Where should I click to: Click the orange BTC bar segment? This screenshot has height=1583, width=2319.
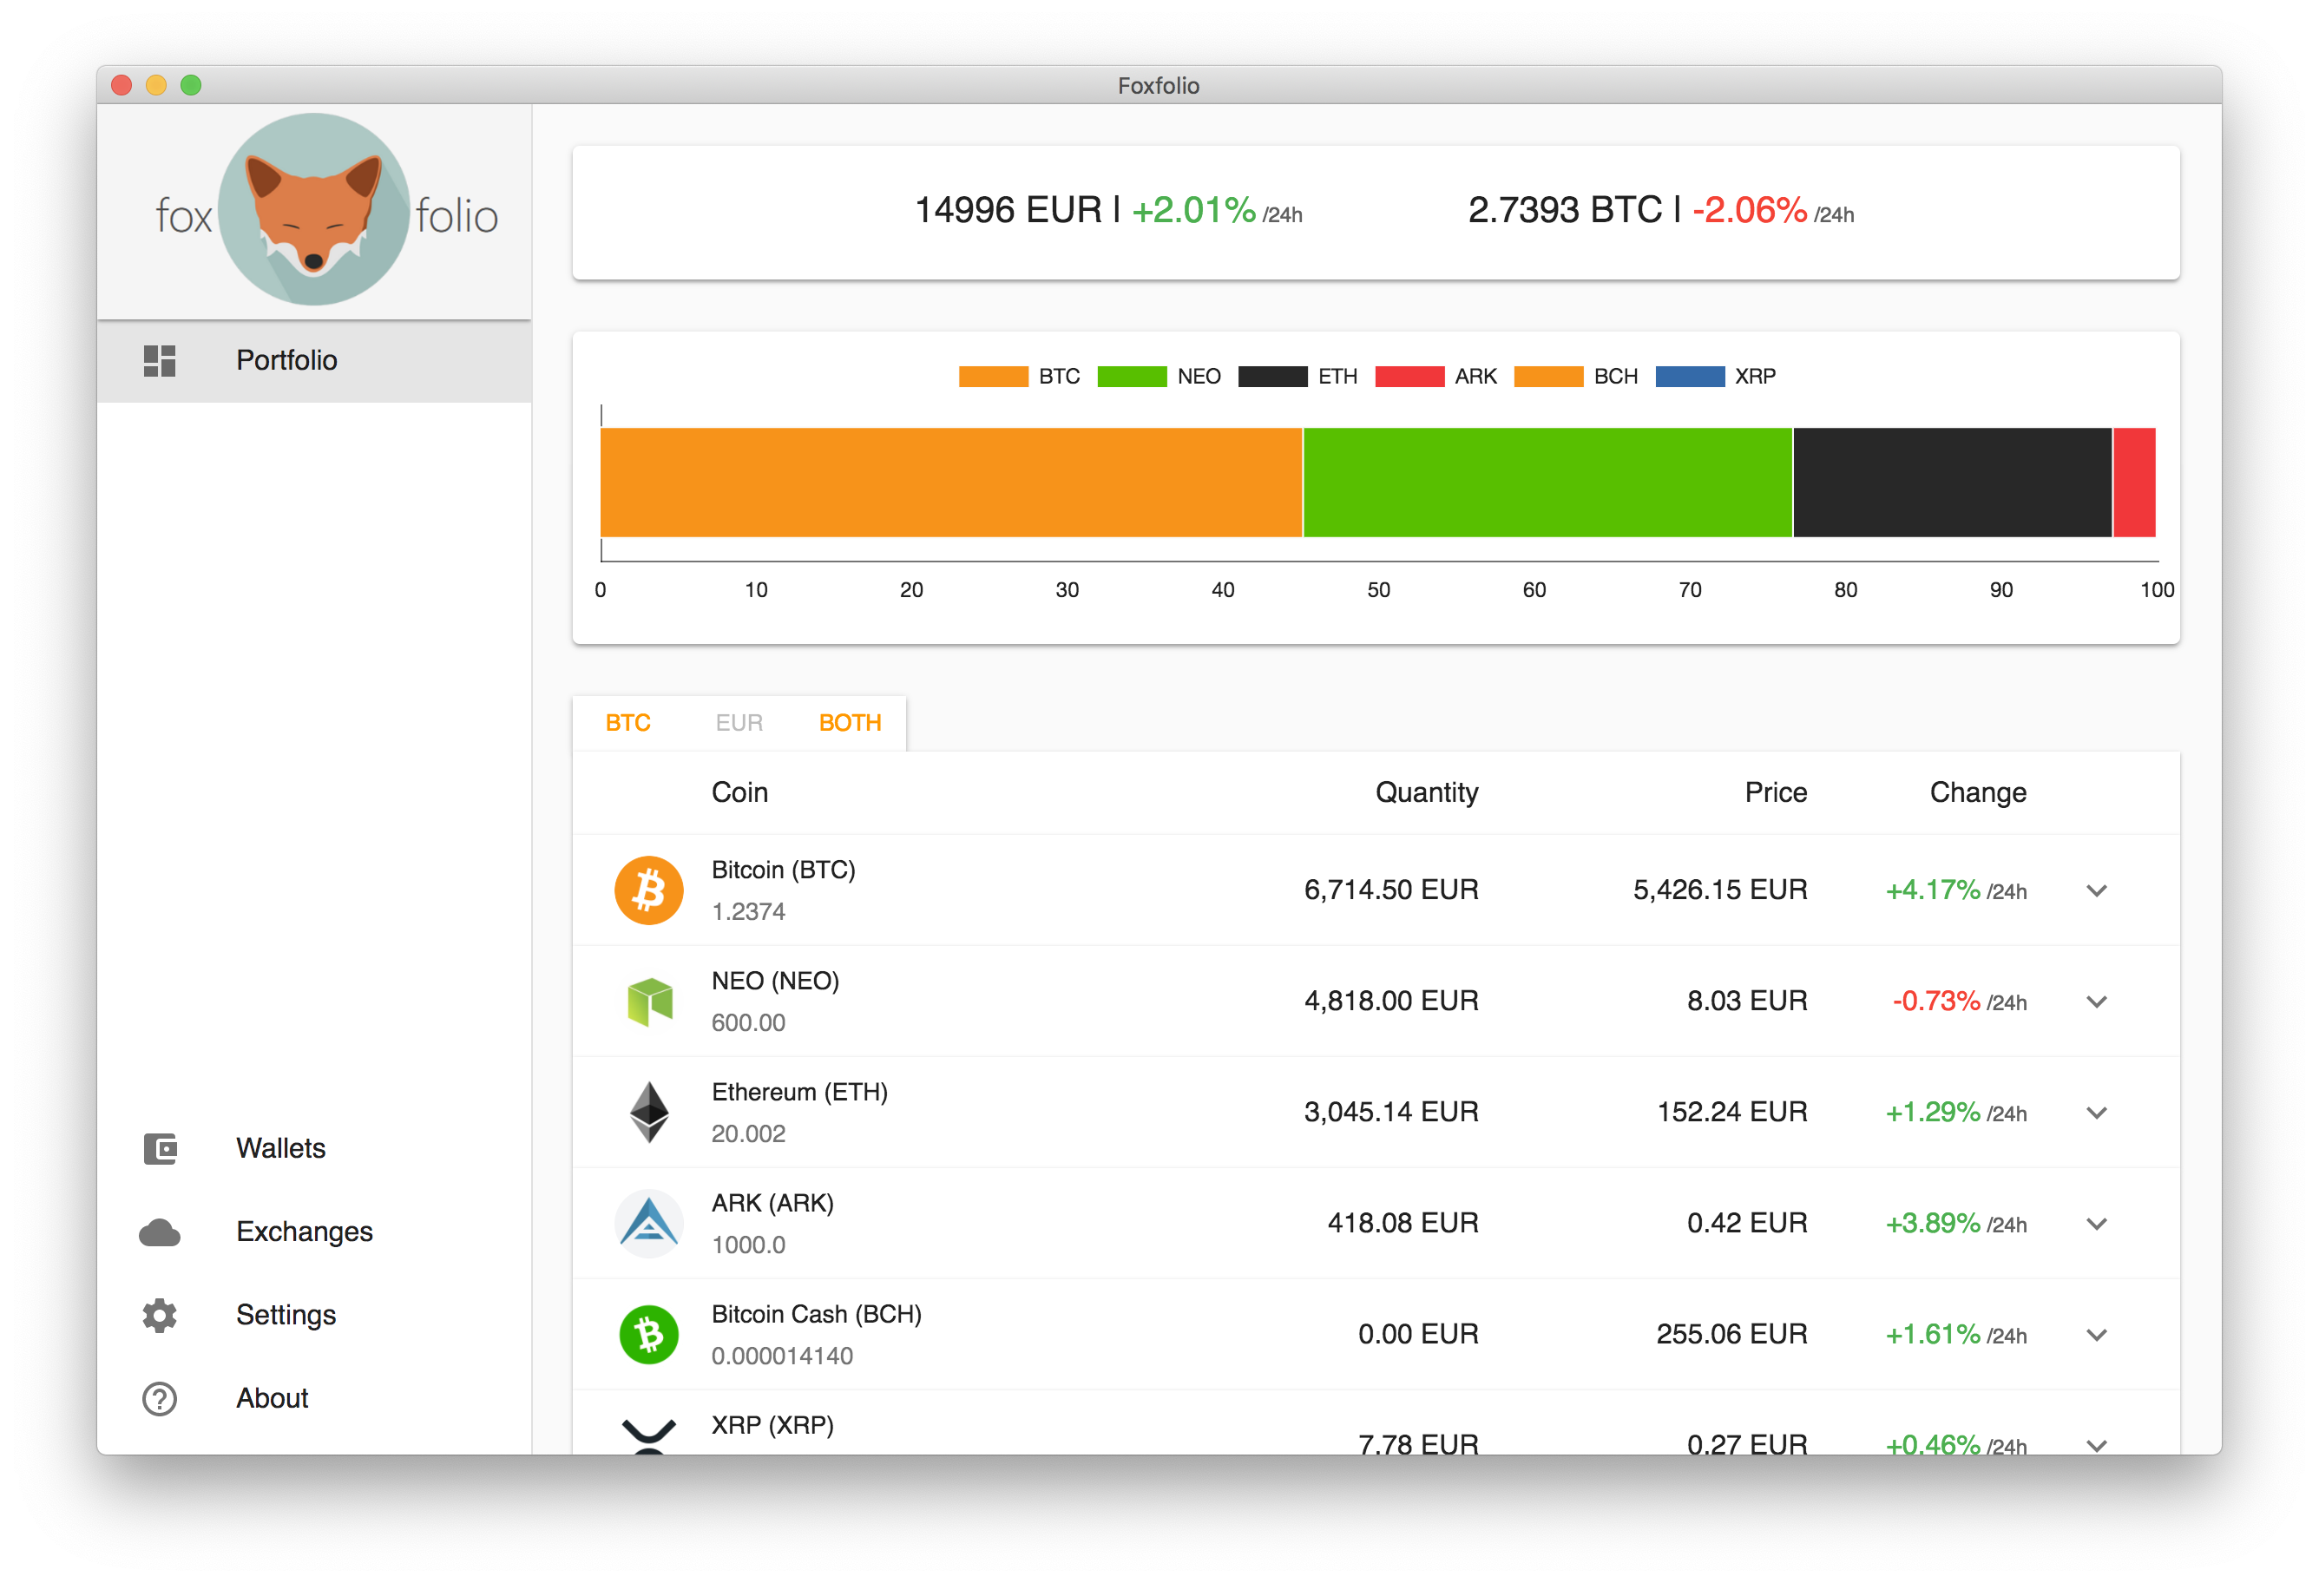pos(951,482)
